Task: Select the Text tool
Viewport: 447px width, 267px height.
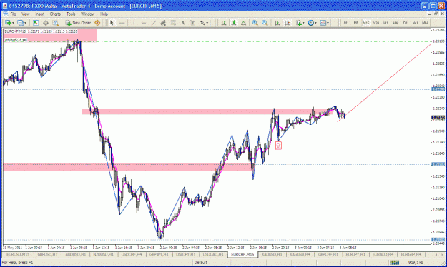Action: click(183, 23)
